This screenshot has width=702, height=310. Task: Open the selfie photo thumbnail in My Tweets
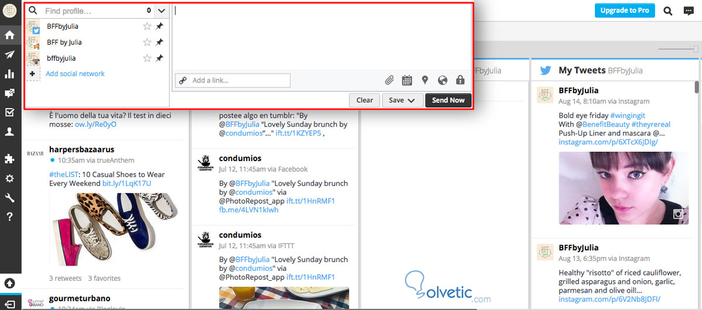point(622,189)
